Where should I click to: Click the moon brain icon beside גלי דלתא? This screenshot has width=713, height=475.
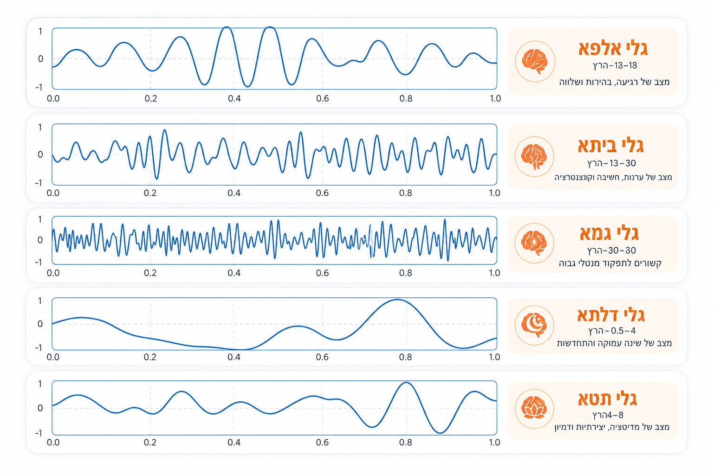click(x=534, y=325)
